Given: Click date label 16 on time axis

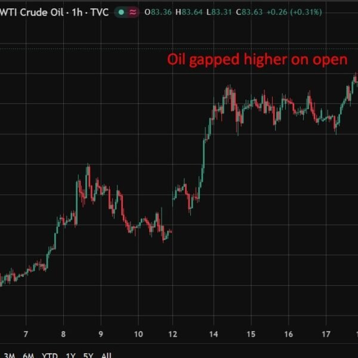Looking at the screenshot, I should (289, 334).
